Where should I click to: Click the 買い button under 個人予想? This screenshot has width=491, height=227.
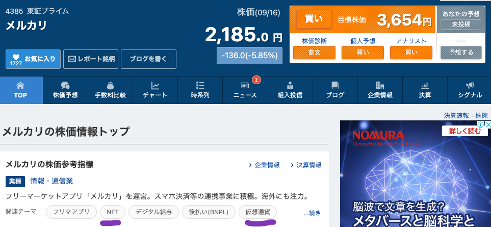point(363,53)
